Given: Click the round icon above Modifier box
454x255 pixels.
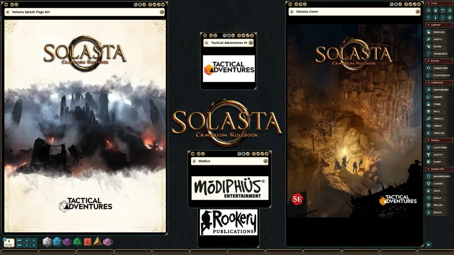Looking at the screenshot, I should coord(5,239).
